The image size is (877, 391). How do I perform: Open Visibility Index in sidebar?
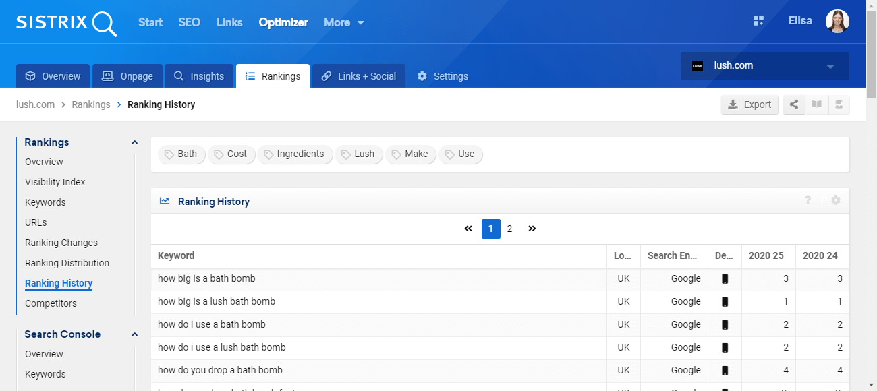[x=55, y=182]
